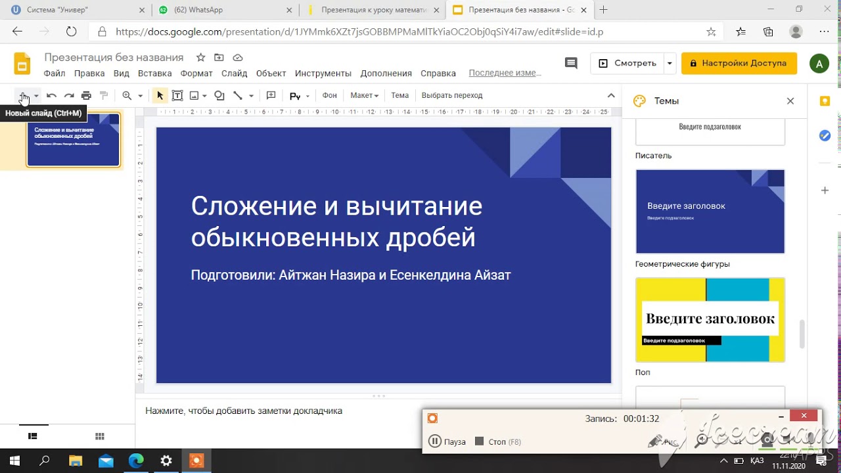Collapse the menus with the up chevron

coord(611,95)
